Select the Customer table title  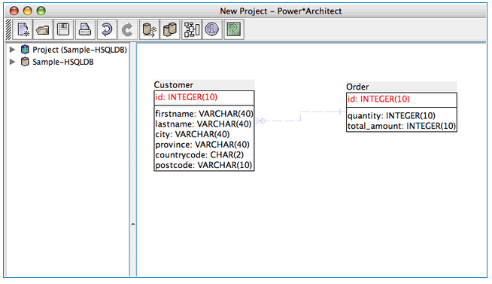click(x=174, y=85)
